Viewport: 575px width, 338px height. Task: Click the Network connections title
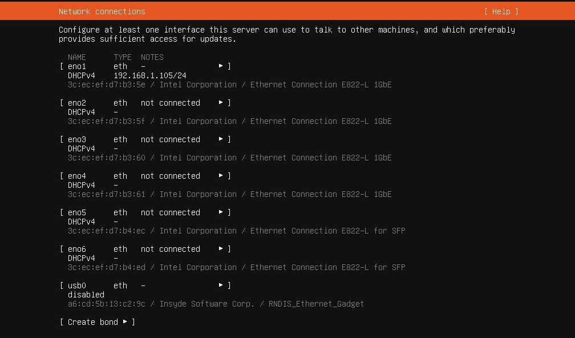[102, 11]
